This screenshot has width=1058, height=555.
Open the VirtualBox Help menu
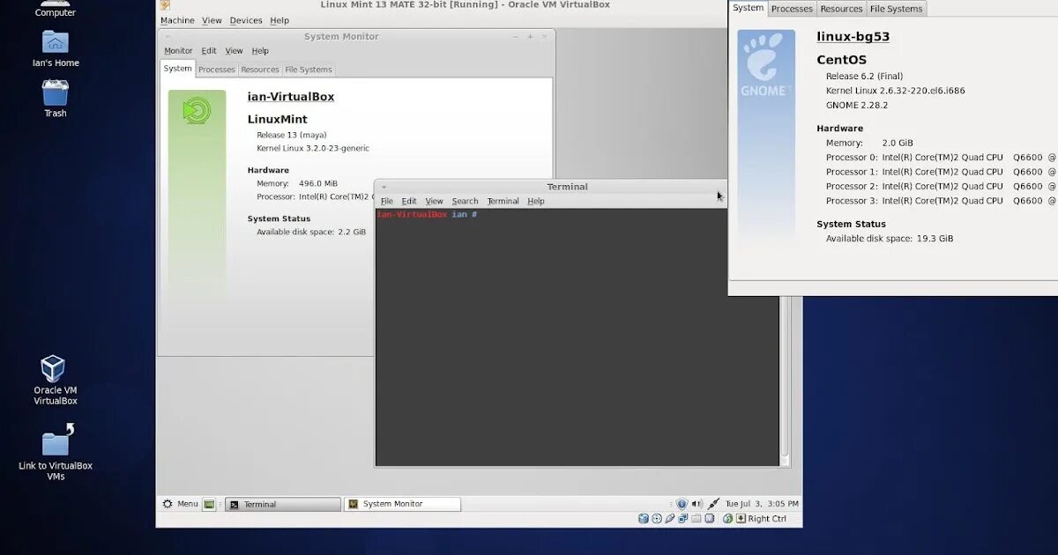[x=279, y=20]
